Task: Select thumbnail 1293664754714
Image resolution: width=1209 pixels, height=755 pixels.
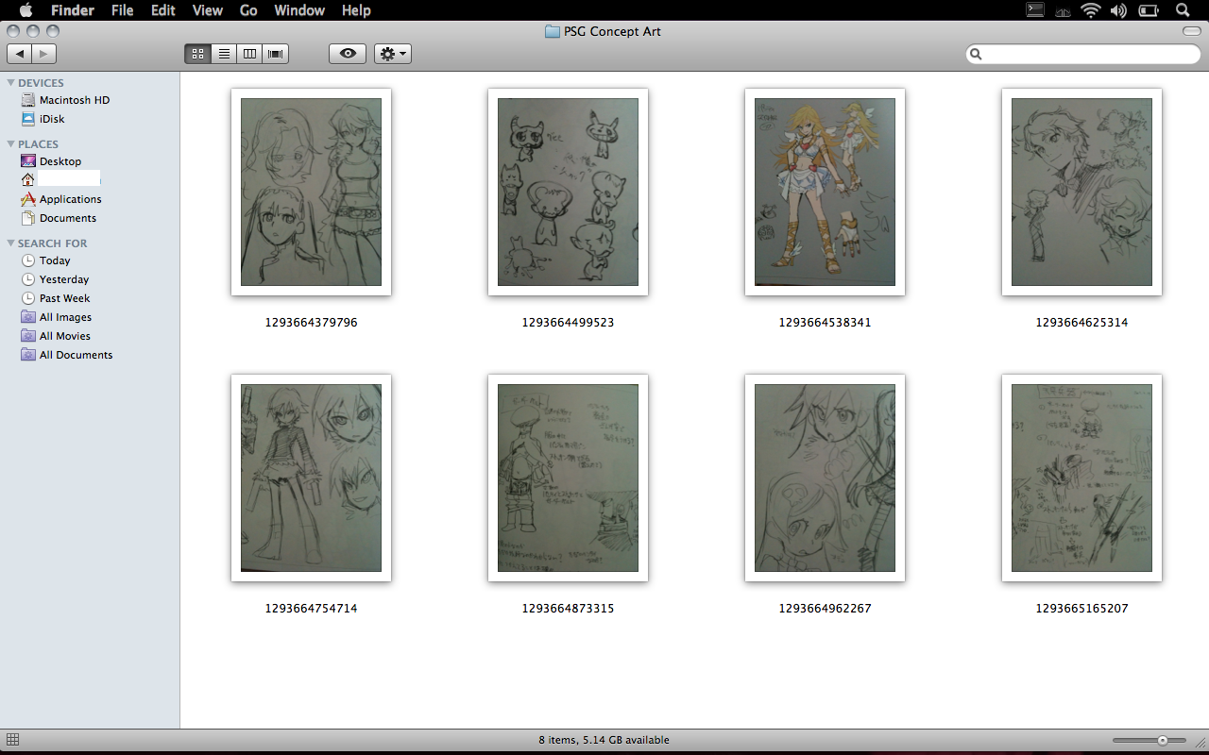Action: [311, 478]
